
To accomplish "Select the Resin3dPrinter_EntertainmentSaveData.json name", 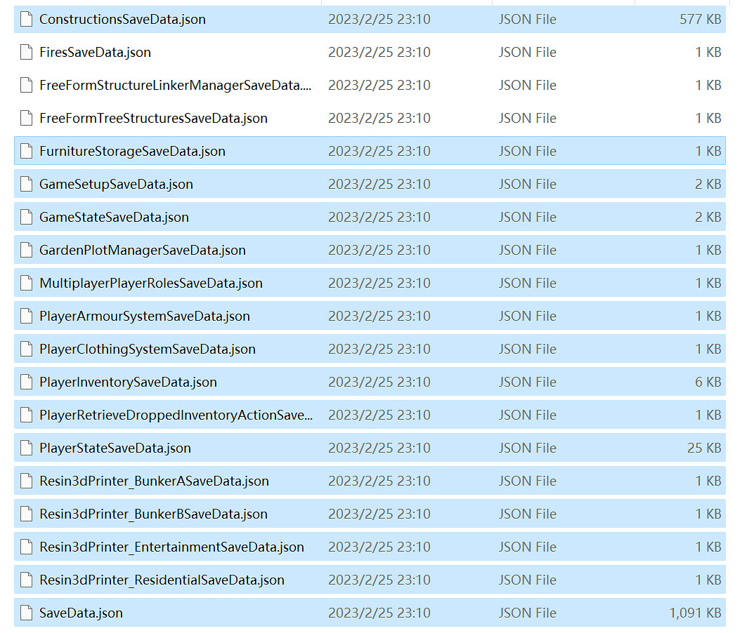I will point(171,547).
